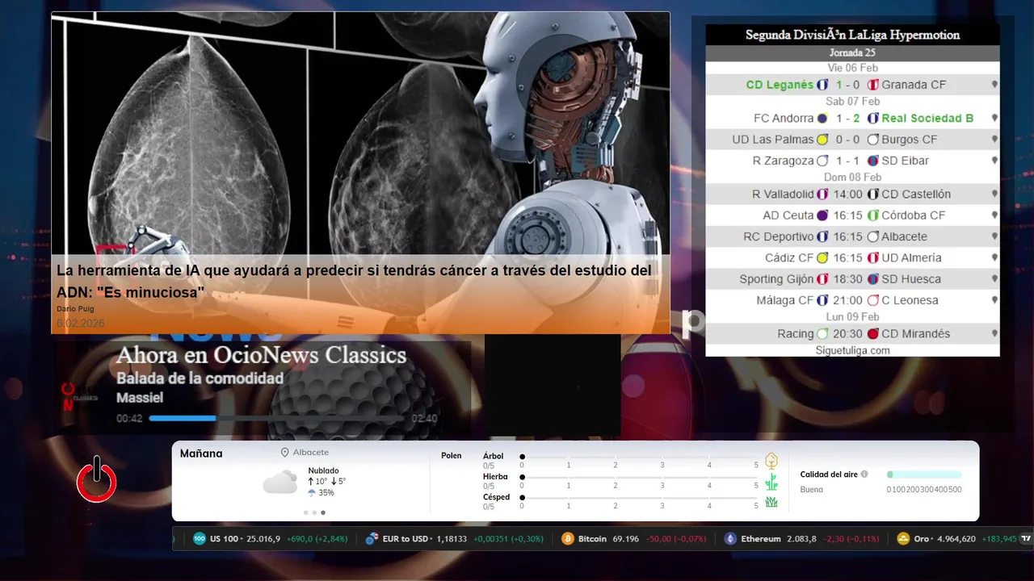Screen dimensions: 1034x581
Task: Click the Ethereum logo icon
Action: [731, 539]
